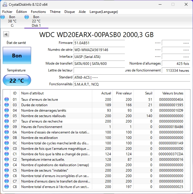Click status orb of attribute C8 row
193x194 pixels.
7,187
